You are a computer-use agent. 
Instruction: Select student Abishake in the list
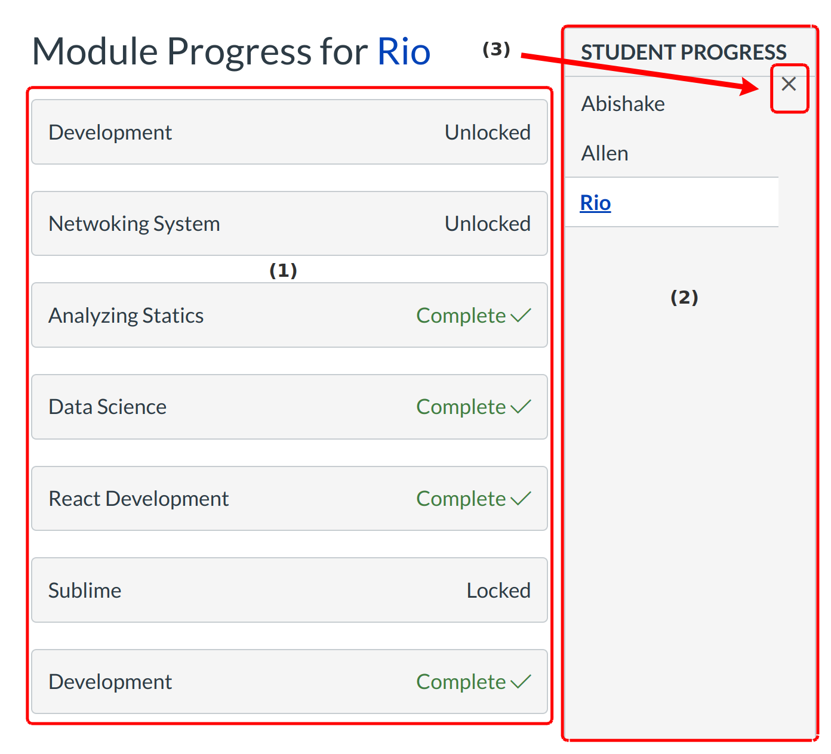point(623,104)
